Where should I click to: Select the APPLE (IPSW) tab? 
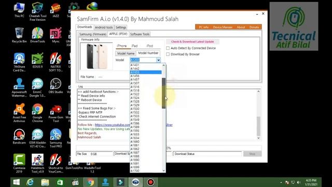click(x=118, y=34)
